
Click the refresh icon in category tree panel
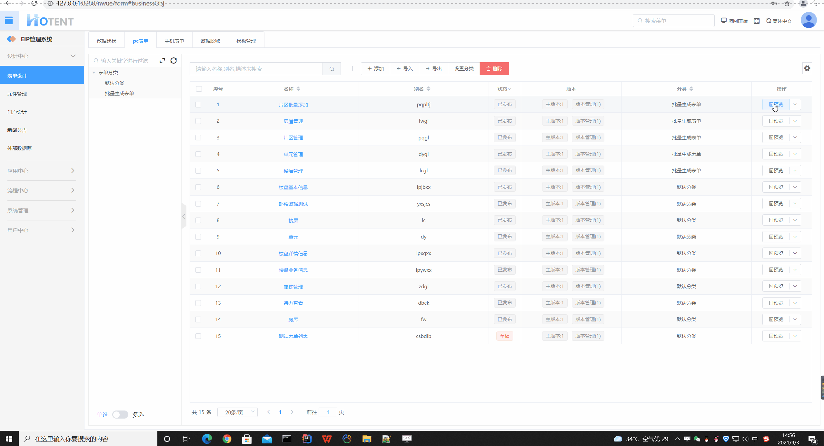(x=174, y=61)
